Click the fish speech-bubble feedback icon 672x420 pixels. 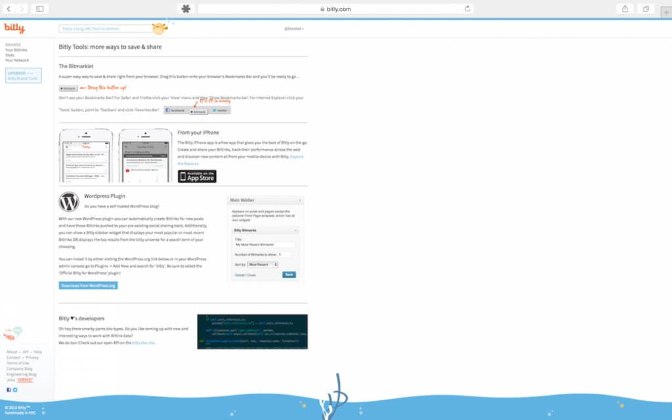(13, 333)
